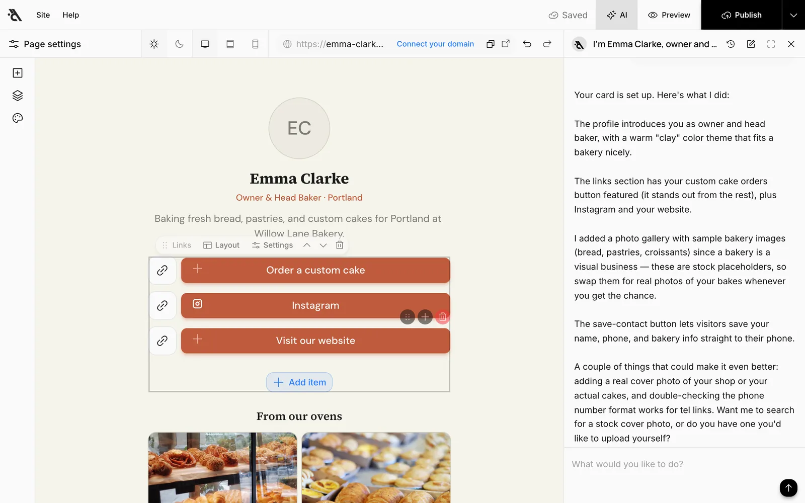
Task: Redo the last change
Action: click(547, 44)
